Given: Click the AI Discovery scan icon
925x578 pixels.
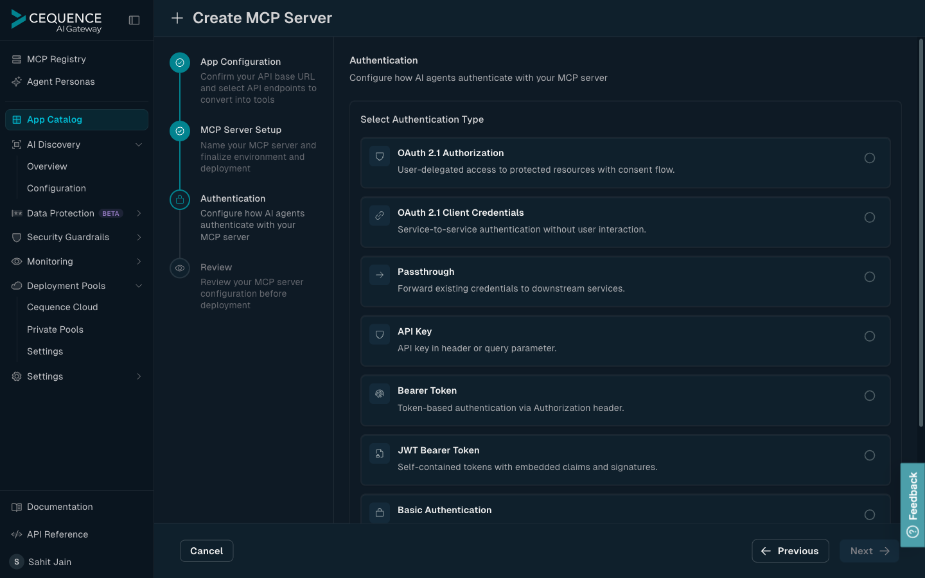Looking at the screenshot, I should (x=17, y=144).
